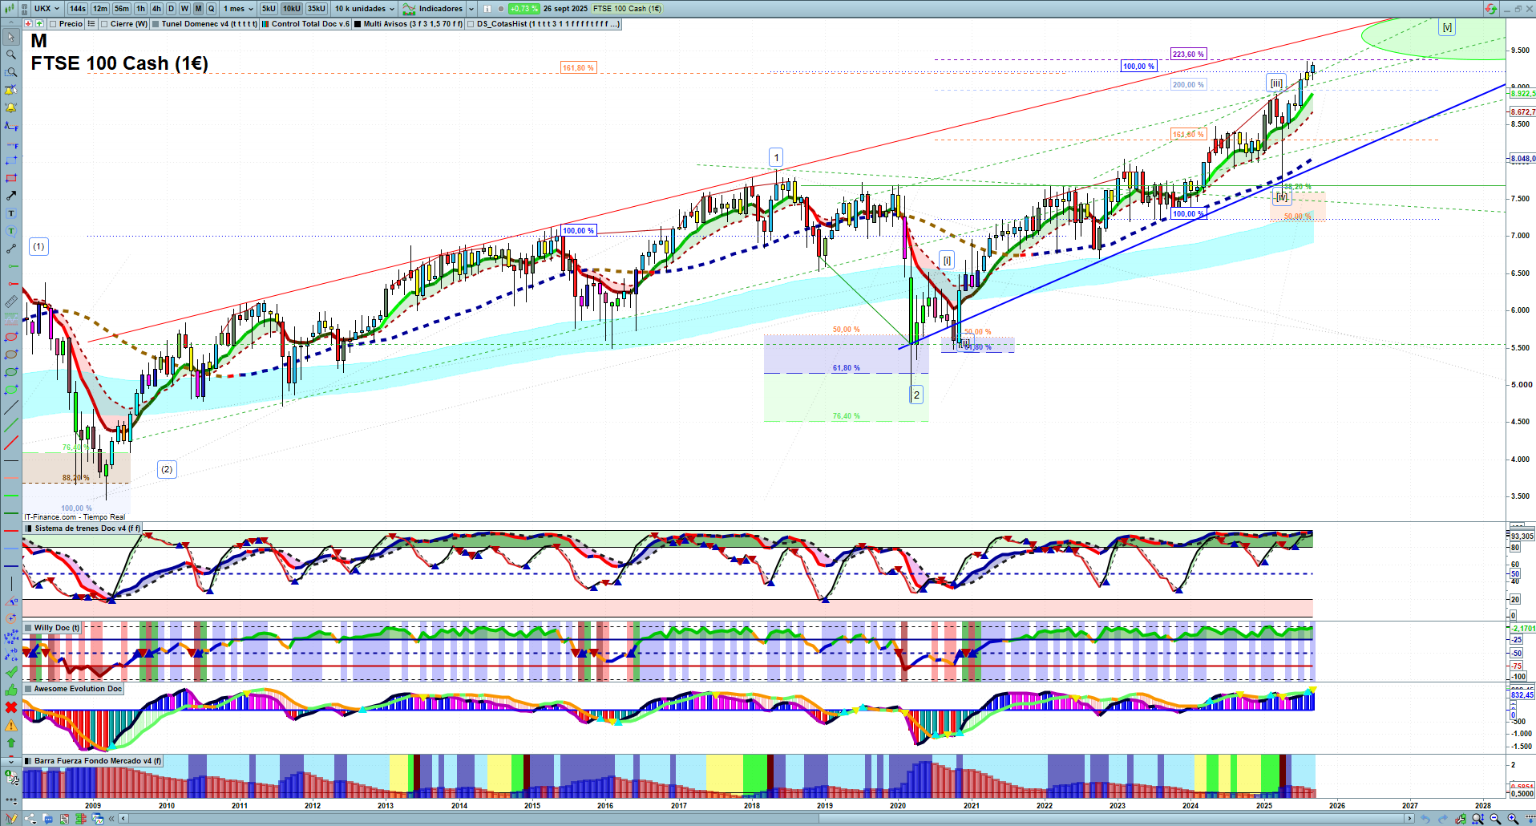Select the brown ellipse drawing tool
The image size is (1536, 826).
(x=11, y=354)
